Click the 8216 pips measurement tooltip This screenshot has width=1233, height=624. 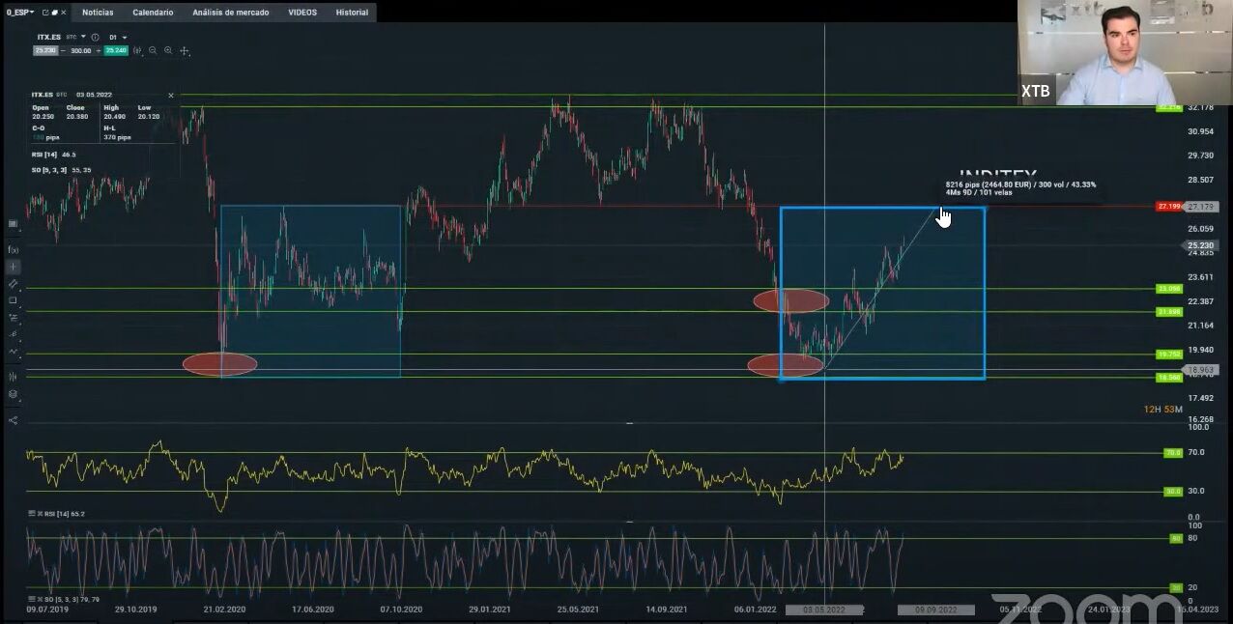(1020, 187)
